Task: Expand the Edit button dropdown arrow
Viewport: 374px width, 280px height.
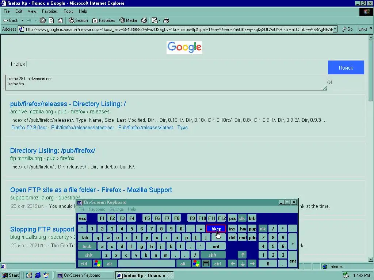Action: pyautogui.click(x=159, y=20)
